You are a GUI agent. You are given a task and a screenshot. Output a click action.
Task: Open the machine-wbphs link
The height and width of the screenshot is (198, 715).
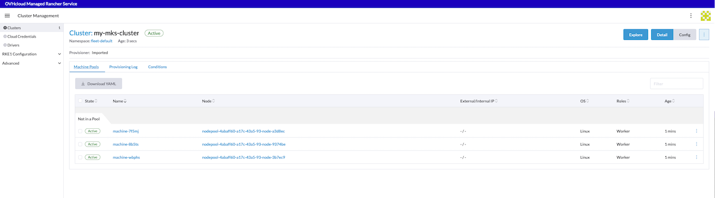pyautogui.click(x=126, y=157)
